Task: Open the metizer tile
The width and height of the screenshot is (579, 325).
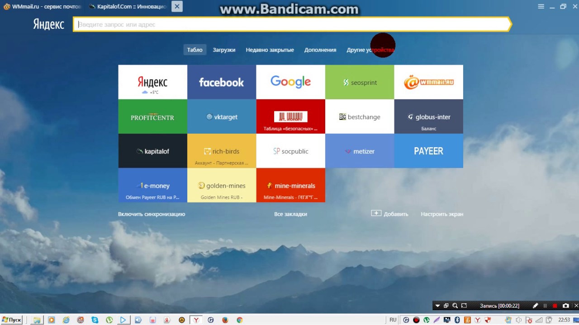Action: (x=360, y=151)
